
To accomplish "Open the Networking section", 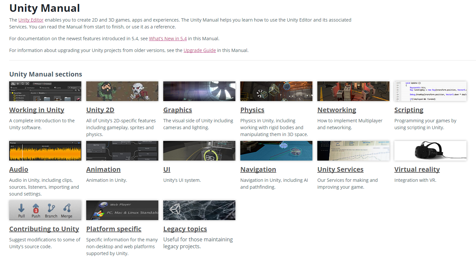I will 336,110.
